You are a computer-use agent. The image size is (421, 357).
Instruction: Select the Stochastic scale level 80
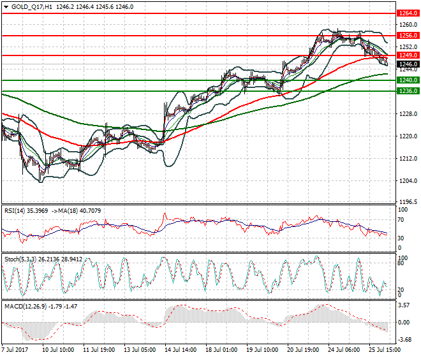[401, 263]
